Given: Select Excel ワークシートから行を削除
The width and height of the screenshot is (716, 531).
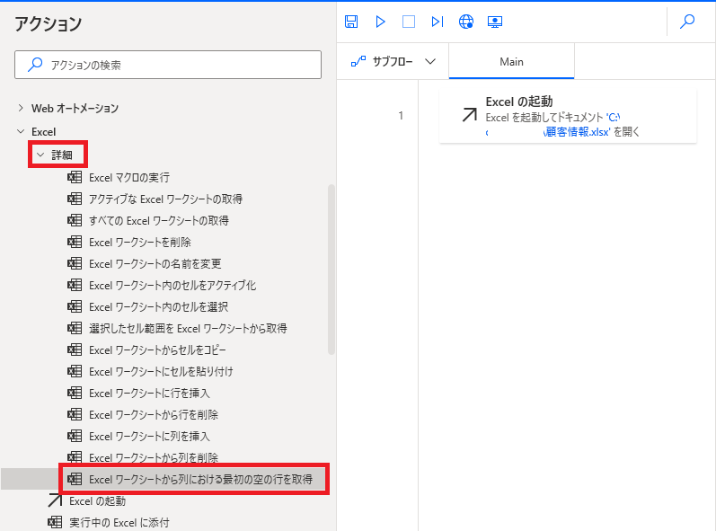Looking at the screenshot, I should [154, 414].
